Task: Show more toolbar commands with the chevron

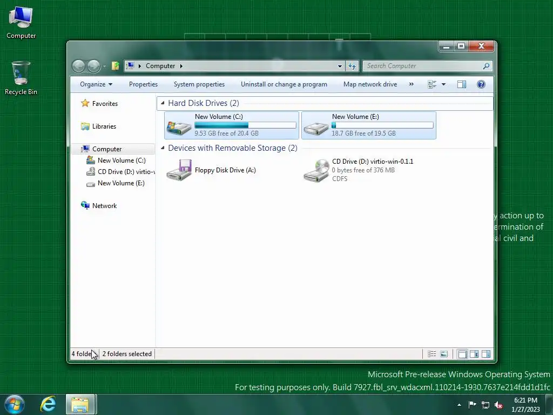Action: (411, 84)
